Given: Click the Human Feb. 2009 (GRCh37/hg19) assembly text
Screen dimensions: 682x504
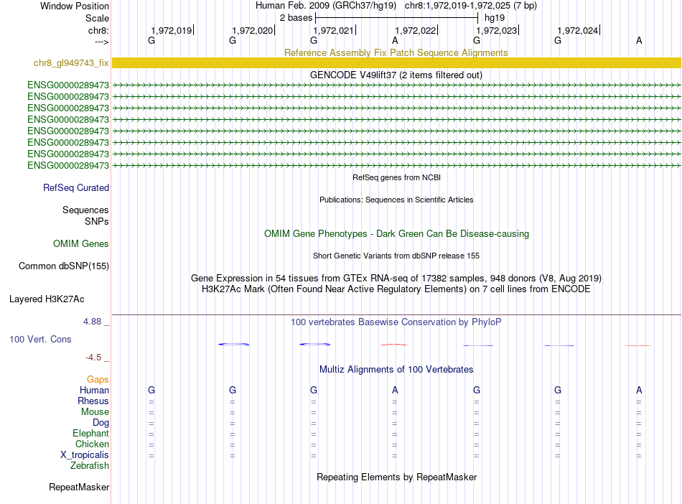Looking at the screenshot, I should (x=326, y=6).
